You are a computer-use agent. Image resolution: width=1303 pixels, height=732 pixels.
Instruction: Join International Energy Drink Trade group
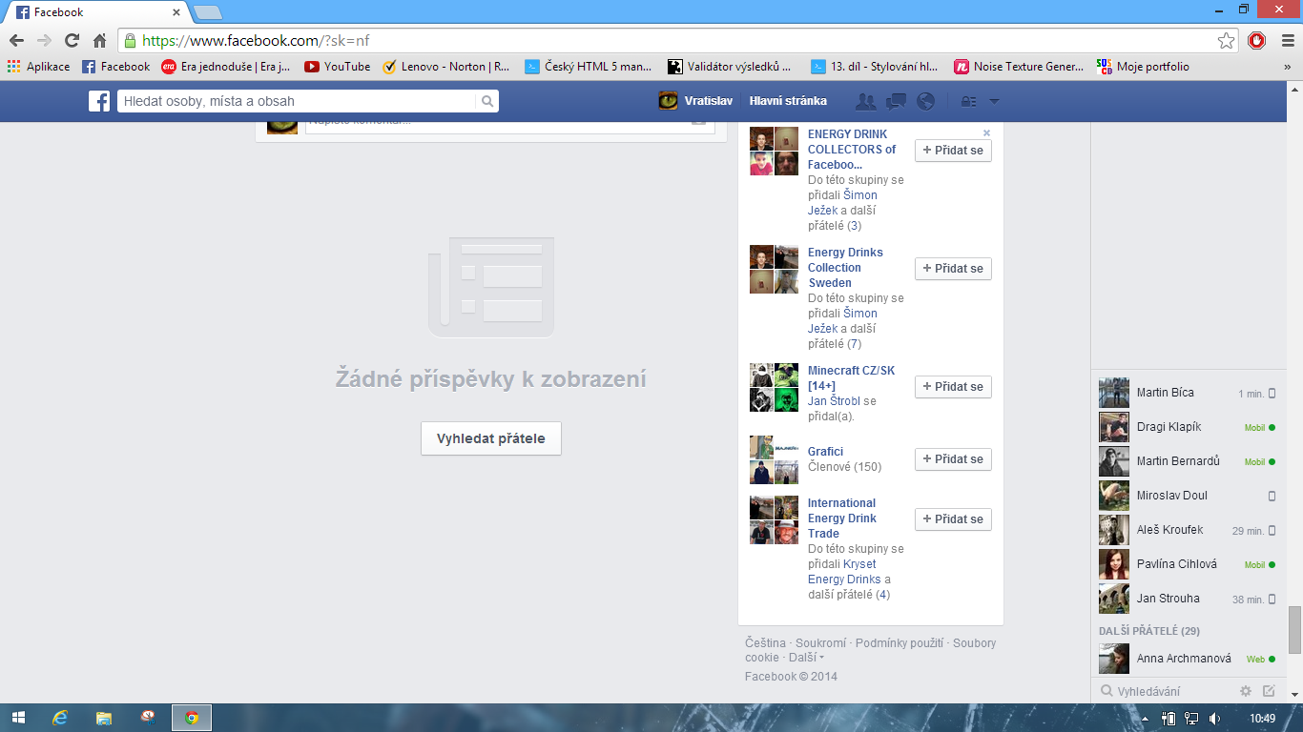pos(953,519)
